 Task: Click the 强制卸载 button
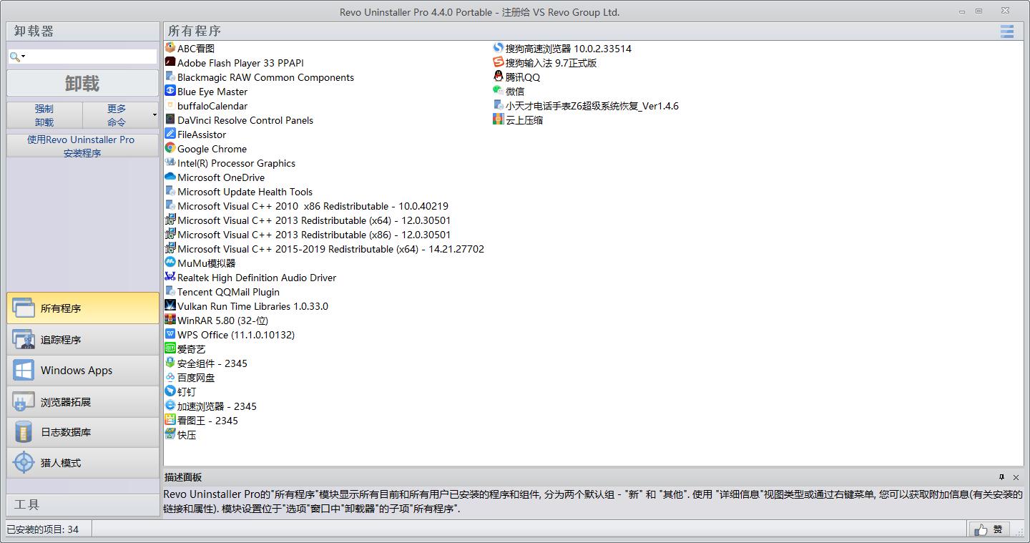click(x=44, y=115)
